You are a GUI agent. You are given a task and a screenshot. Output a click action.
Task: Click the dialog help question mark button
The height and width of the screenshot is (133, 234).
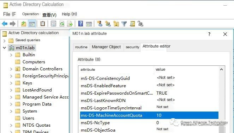point(209,34)
